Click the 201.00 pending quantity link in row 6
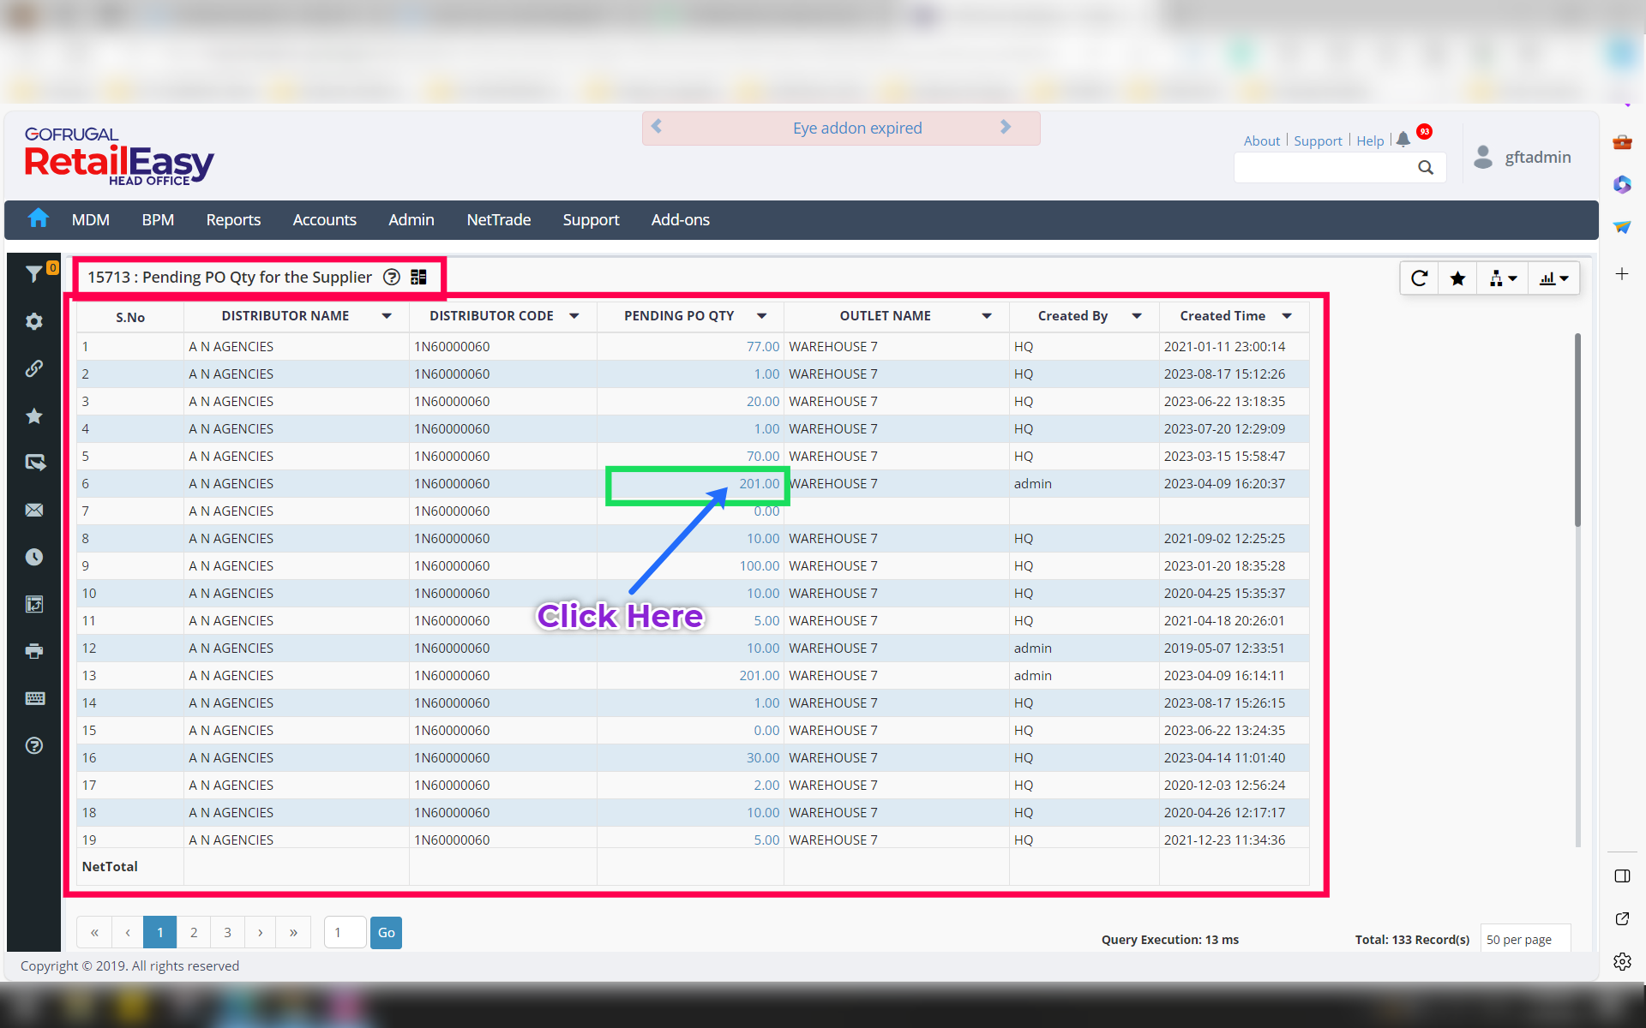1646x1028 pixels. tap(759, 484)
